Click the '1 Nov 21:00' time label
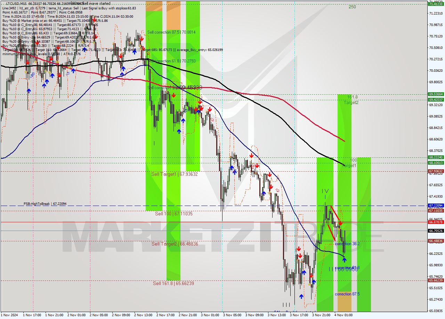The image size is (445, 319). (54, 315)
